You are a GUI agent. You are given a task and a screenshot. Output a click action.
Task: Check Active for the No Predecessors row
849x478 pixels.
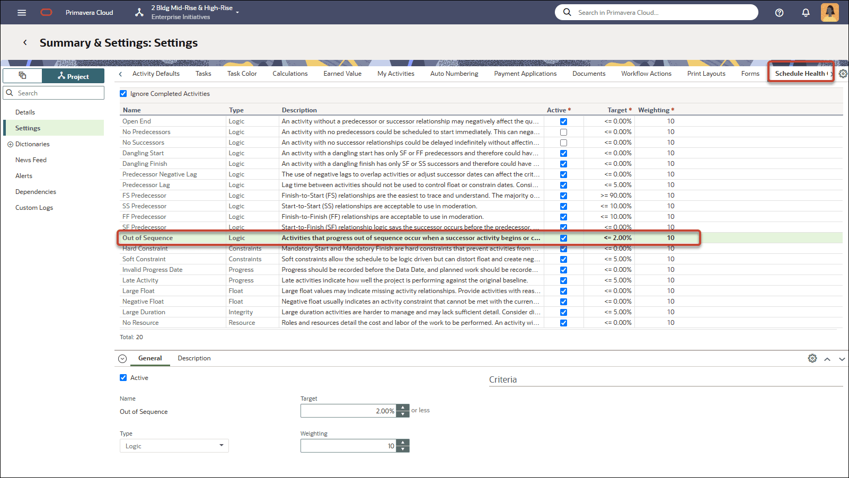pyautogui.click(x=563, y=132)
